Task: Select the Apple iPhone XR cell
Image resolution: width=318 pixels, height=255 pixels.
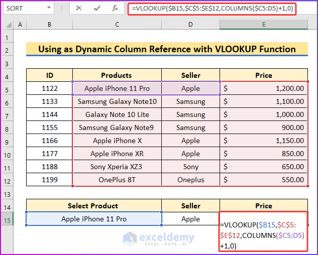Action: click(x=117, y=154)
